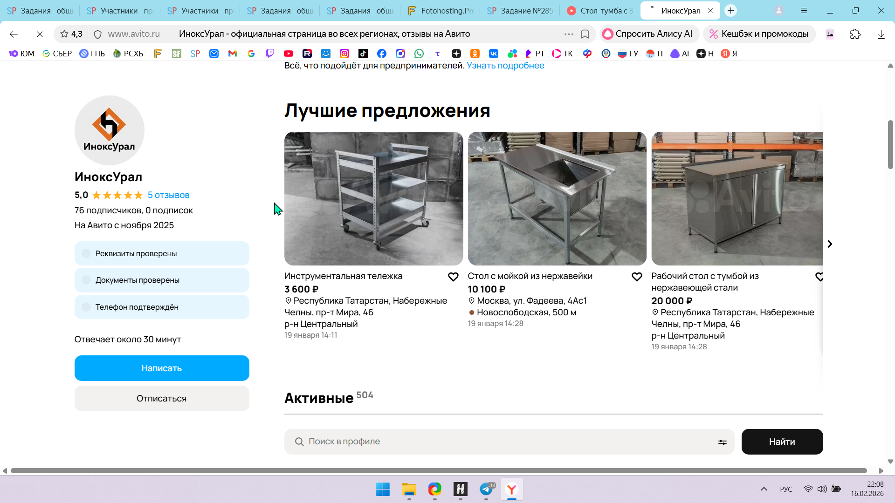The width and height of the screenshot is (895, 503).
Task: Open the YouTube bookmark icon
Action: click(289, 54)
